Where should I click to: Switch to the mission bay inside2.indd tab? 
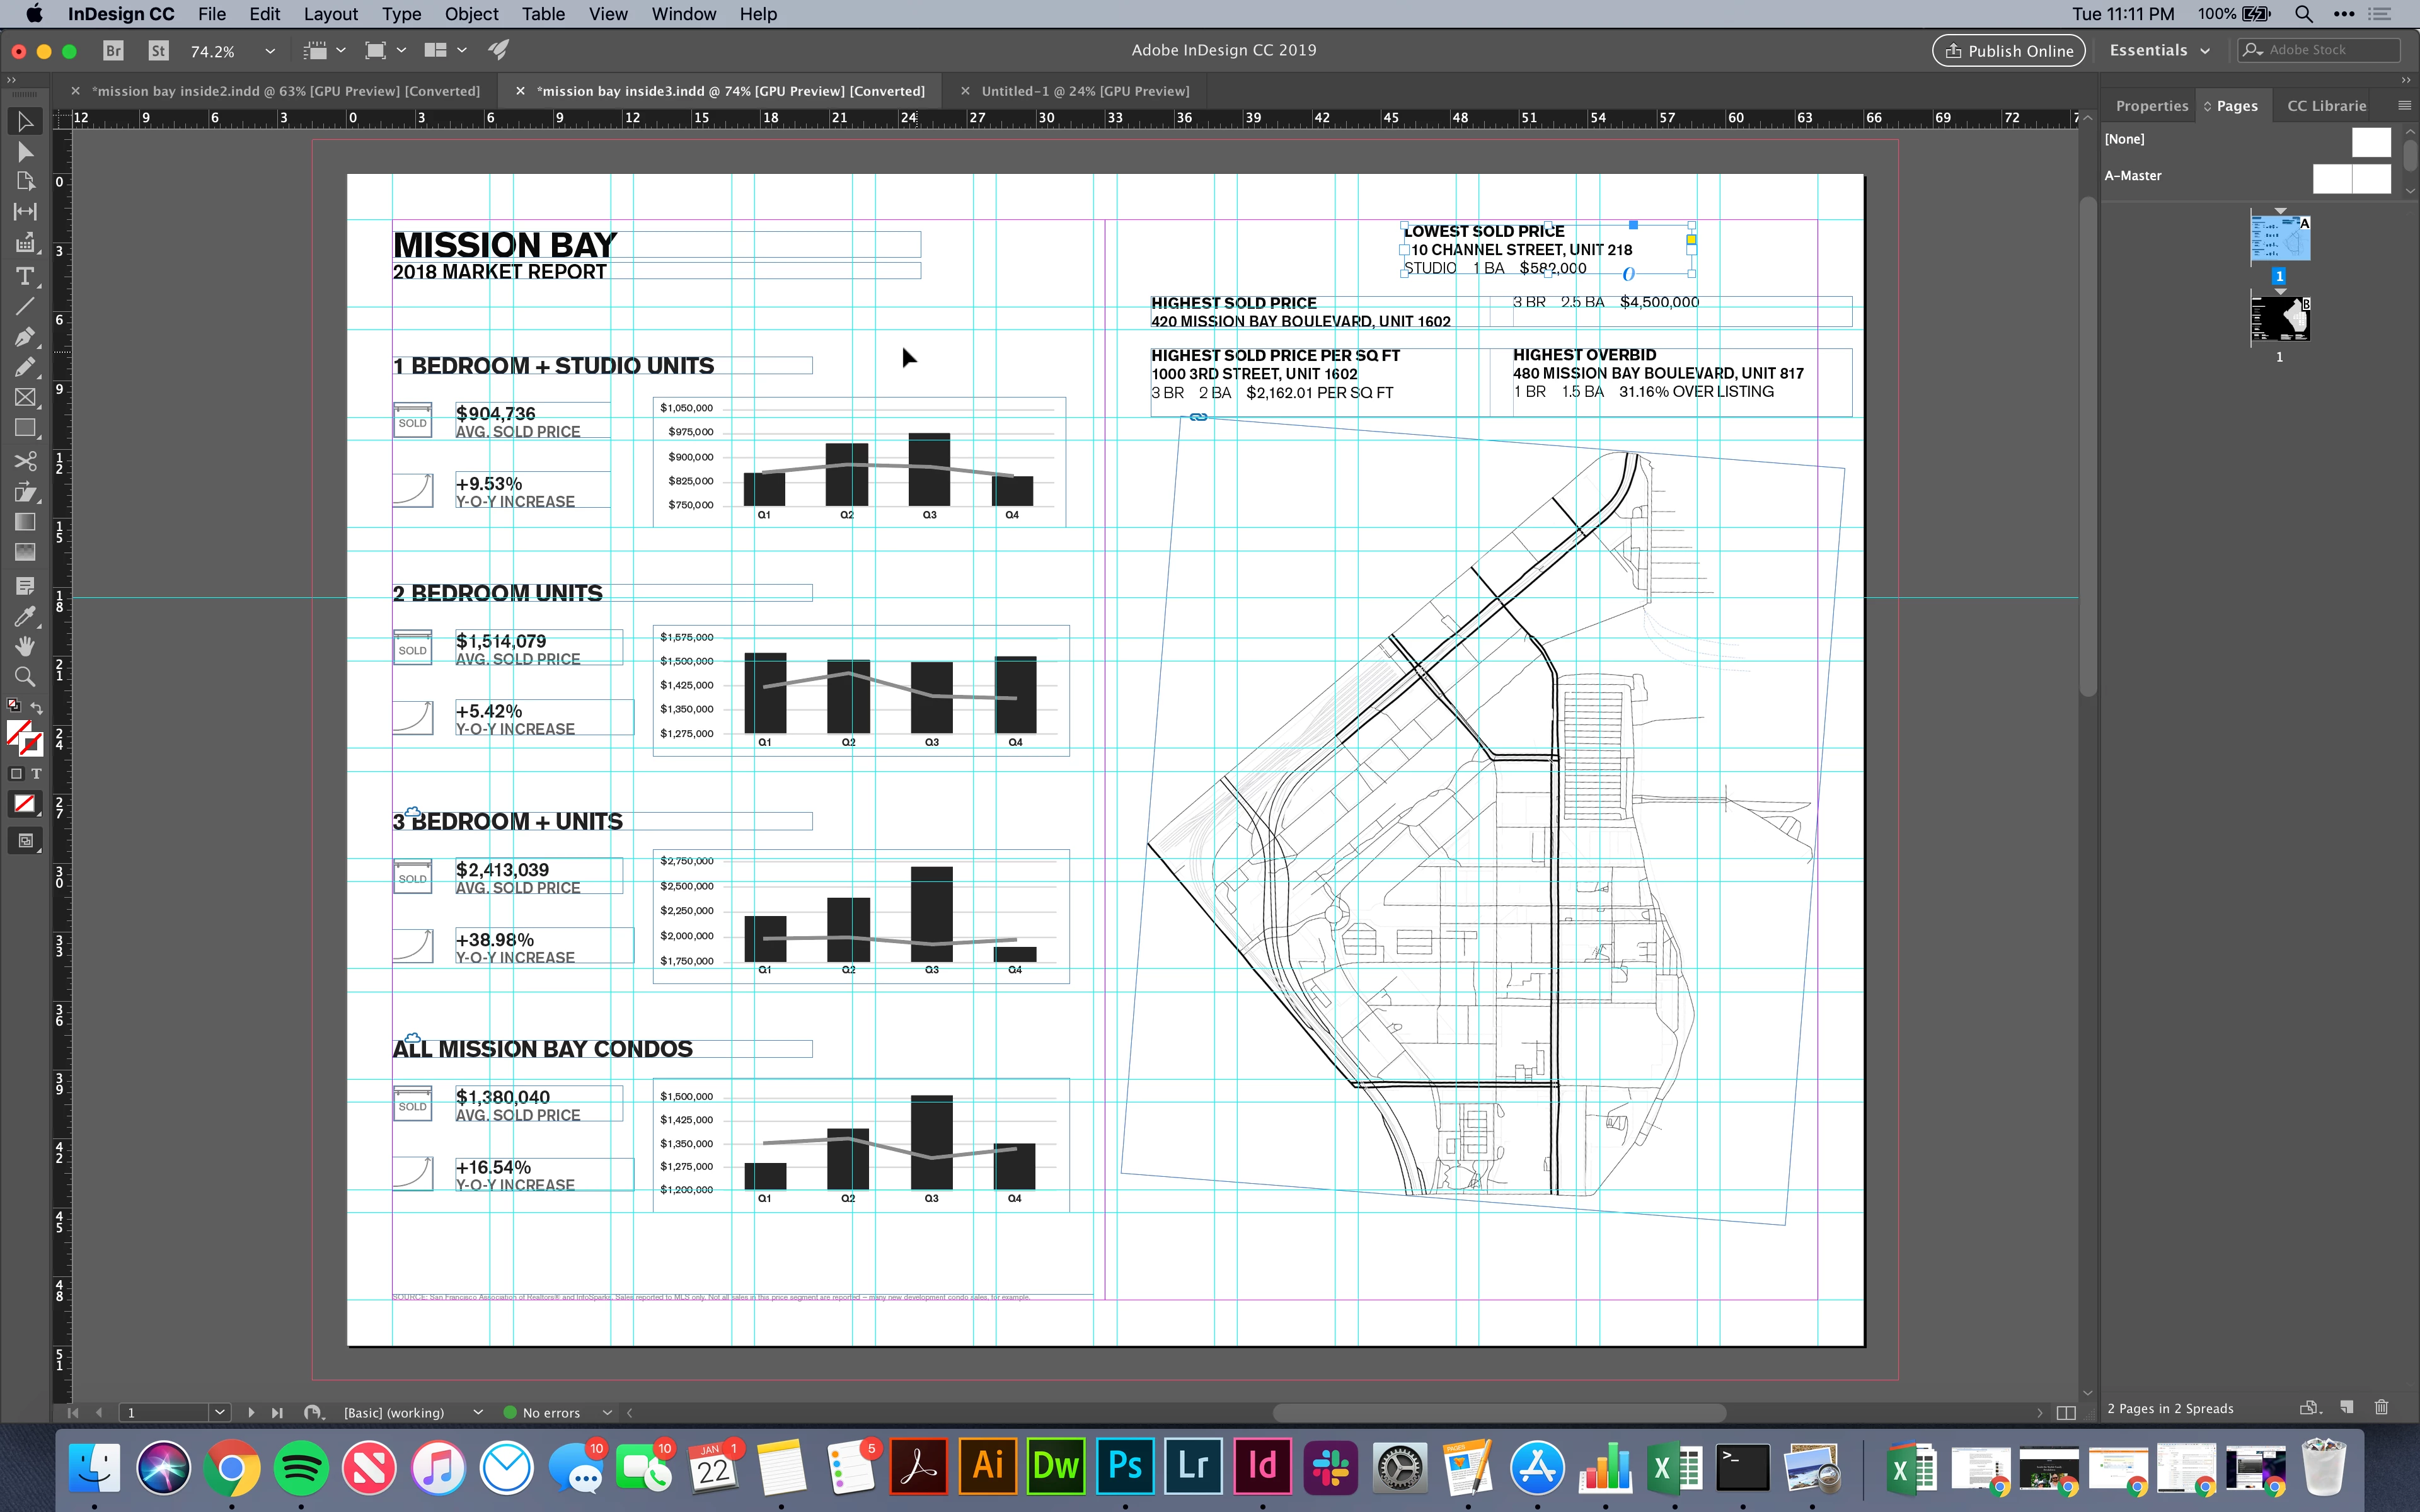285,91
